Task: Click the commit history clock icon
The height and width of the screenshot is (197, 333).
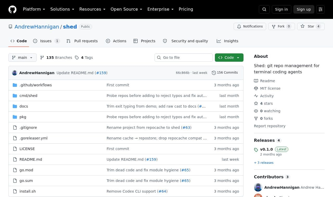Action: tap(214, 73)
